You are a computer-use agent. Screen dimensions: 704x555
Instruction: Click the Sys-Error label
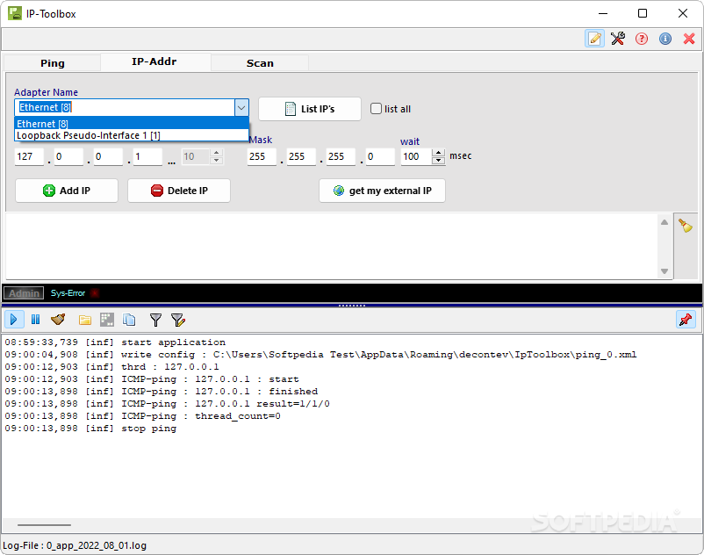tap(68, 293)
